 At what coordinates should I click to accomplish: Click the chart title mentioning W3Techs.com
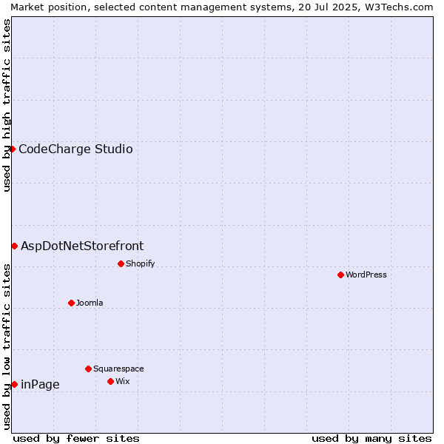222,7
